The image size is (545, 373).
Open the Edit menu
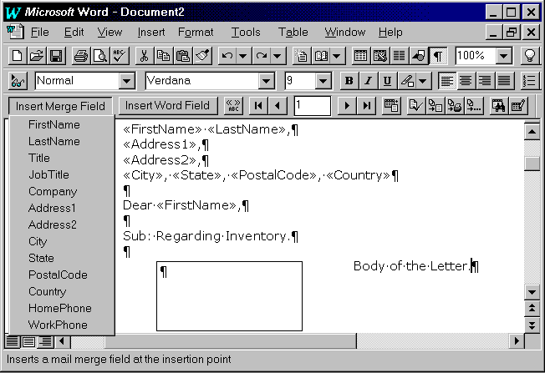coord(74,32)
